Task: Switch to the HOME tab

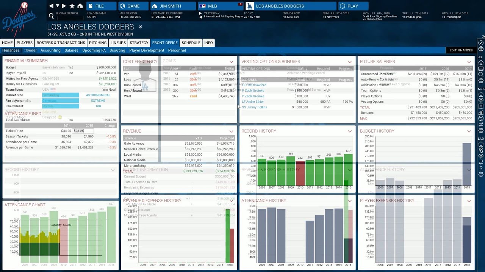Action: pos(7,43)
